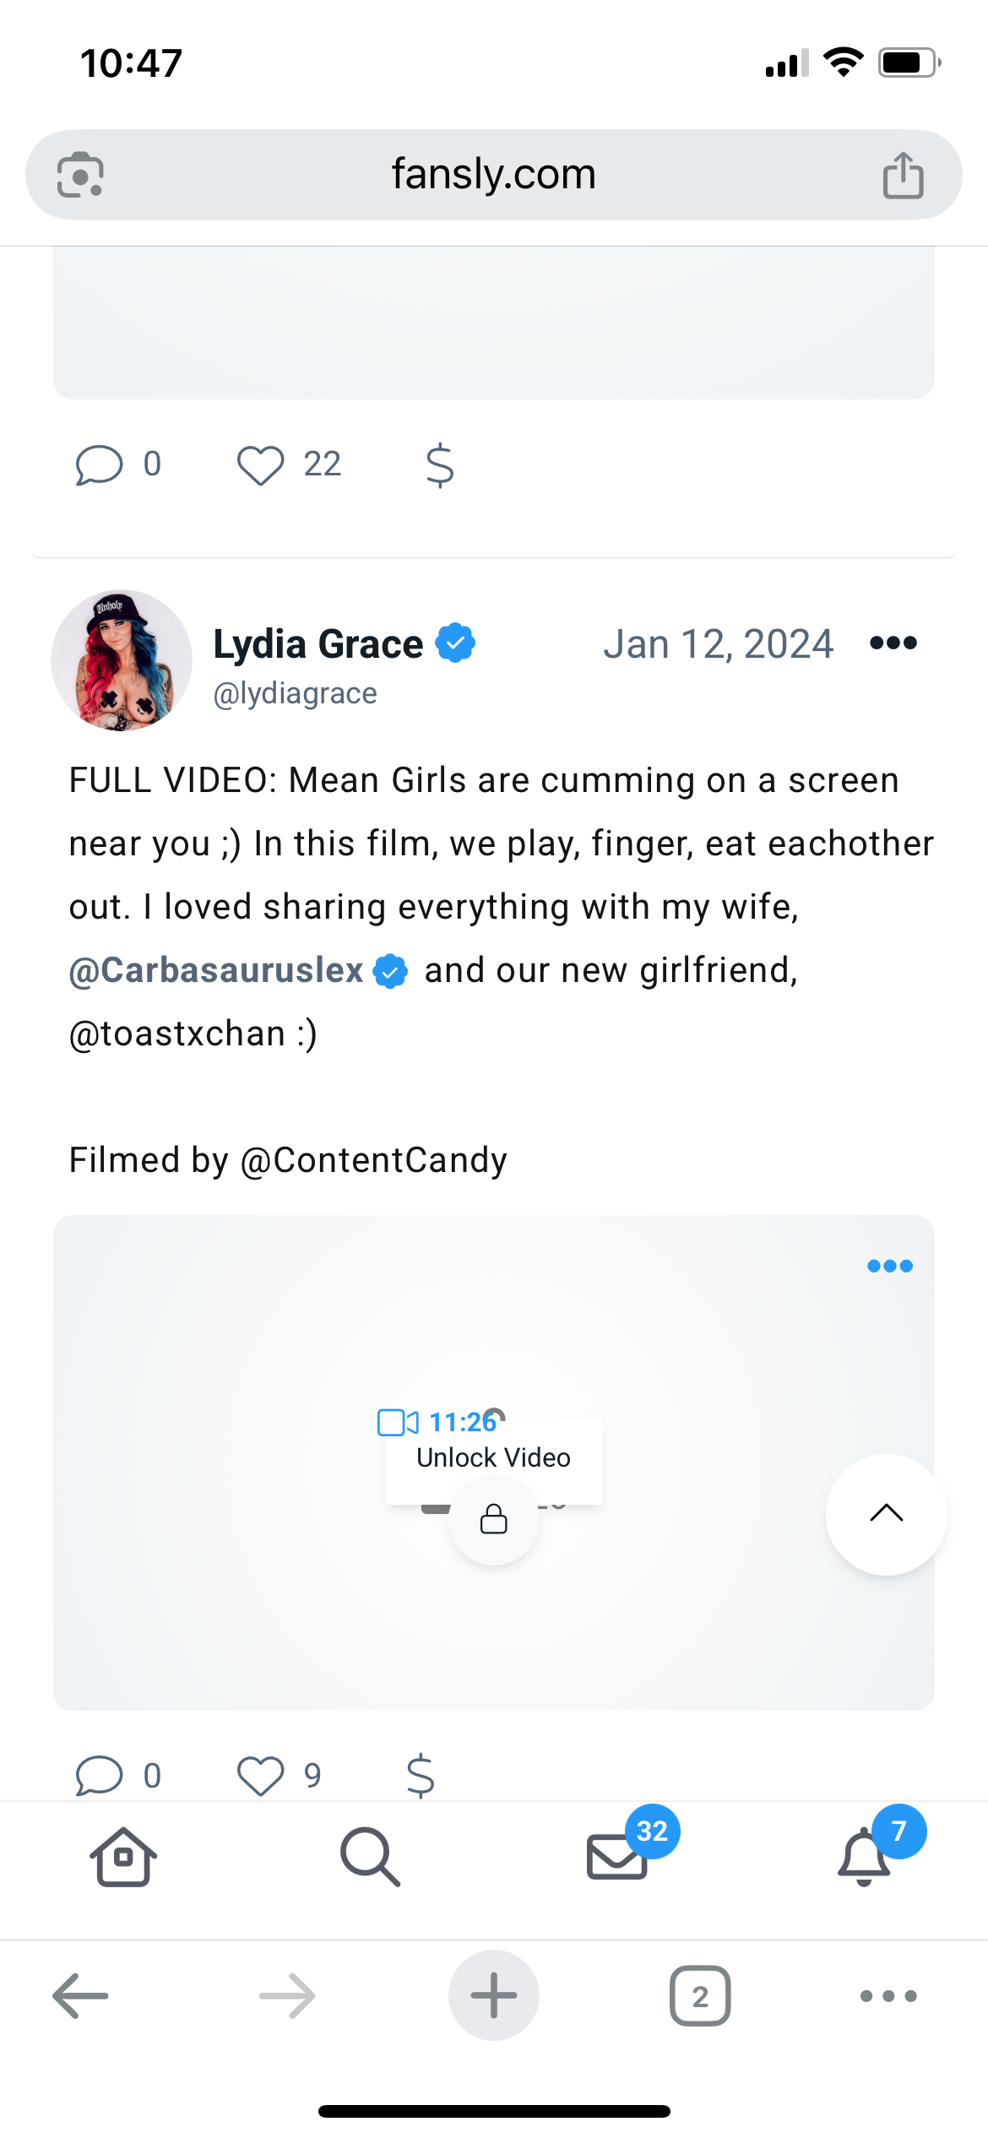Tap the share icon in address bar
This screenshot has width=988, height=2138.
pyautogui.click(x=903, y=176)
